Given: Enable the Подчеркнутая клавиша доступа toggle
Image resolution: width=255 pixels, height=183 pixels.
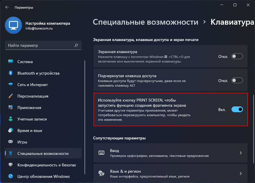Looking at the screenshot, I should pyautogui.click(x=237, y=80).
